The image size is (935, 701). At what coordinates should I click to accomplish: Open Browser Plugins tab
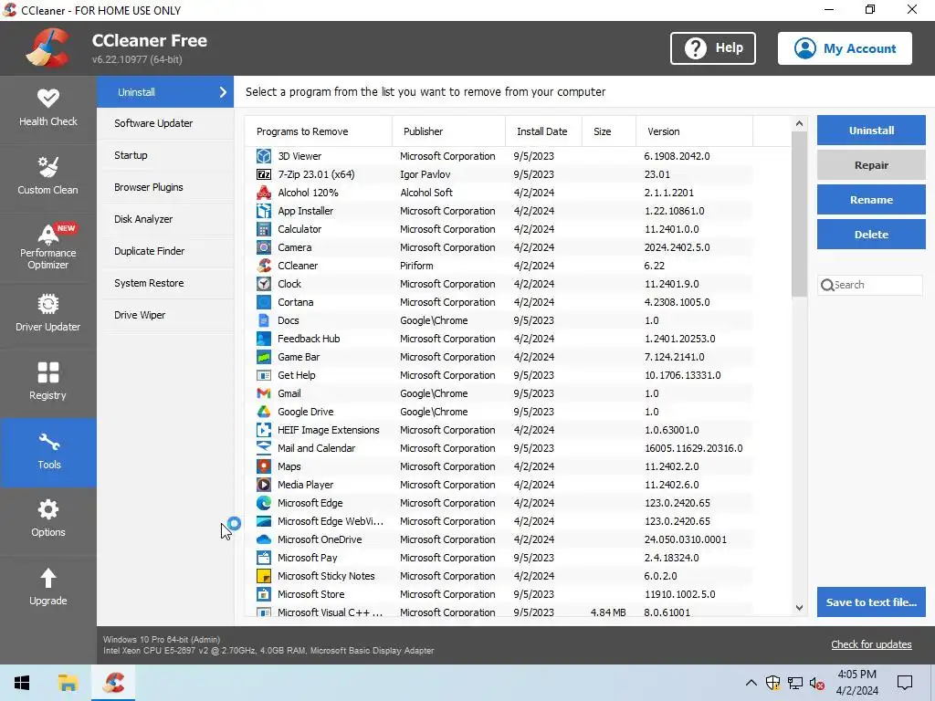(165, 187)
